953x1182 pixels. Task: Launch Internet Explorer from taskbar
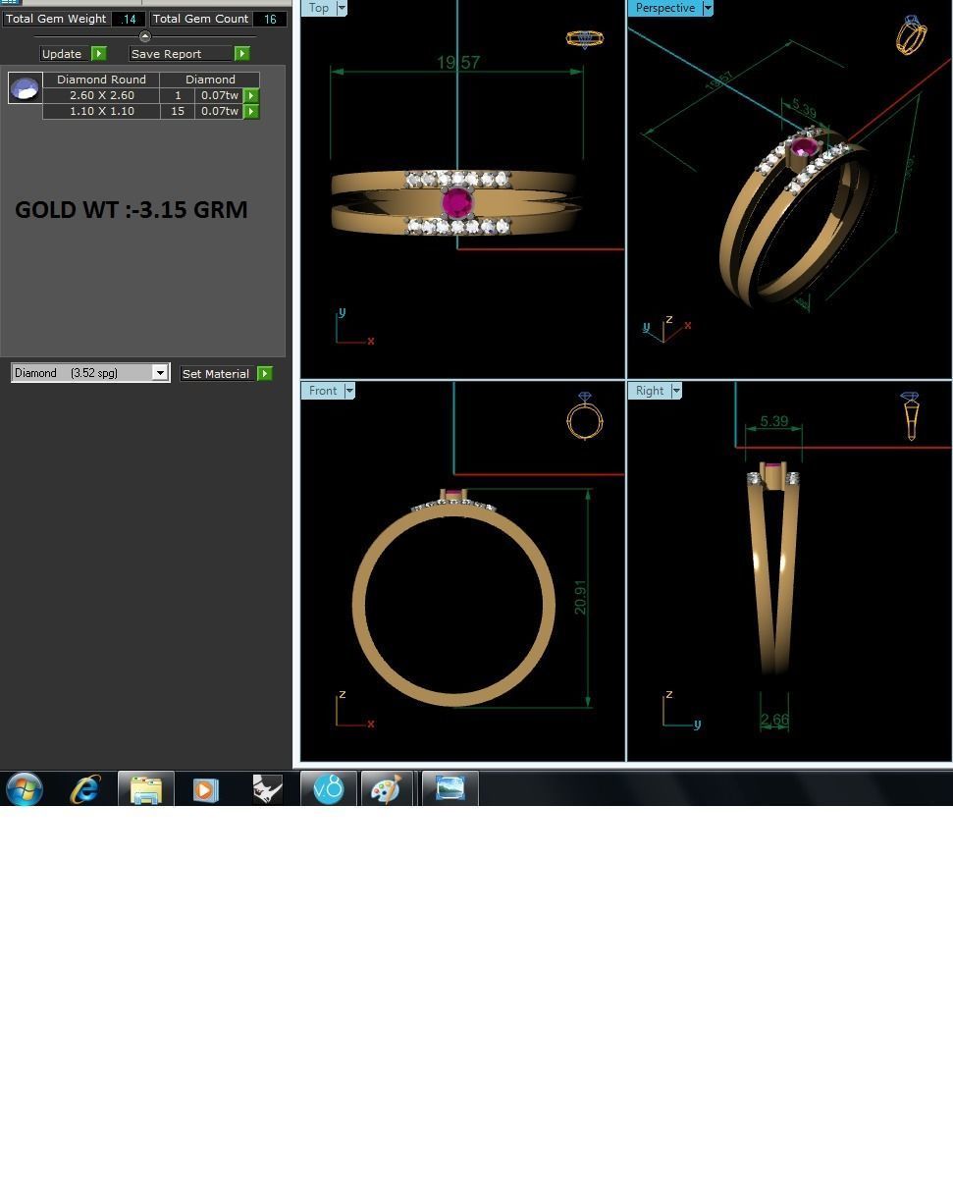pos(85,788)
